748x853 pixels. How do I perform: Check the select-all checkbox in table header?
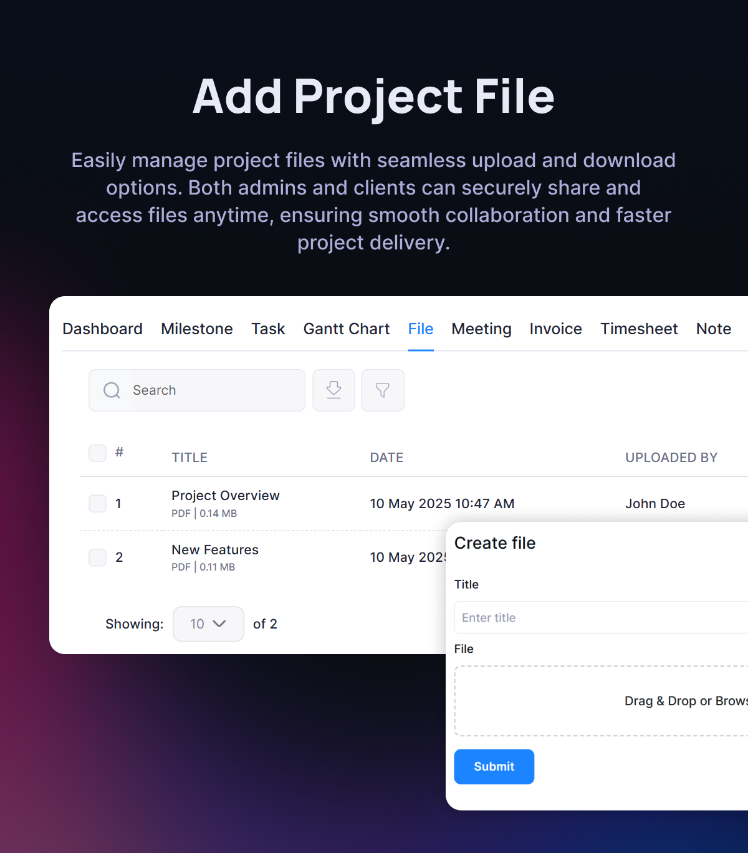[97, 453]
